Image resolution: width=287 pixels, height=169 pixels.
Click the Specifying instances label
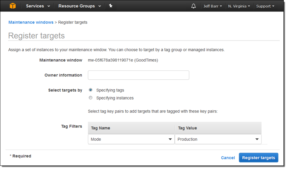coord(115,98)
